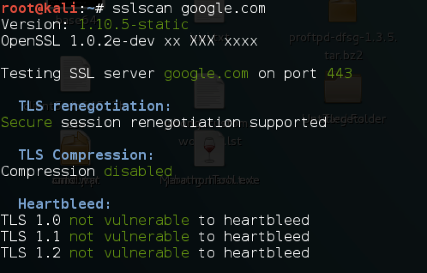Click the TLS 1.2 heartbleed result line
This screenshot has width=427, height=273.
[x=155, y=253]
